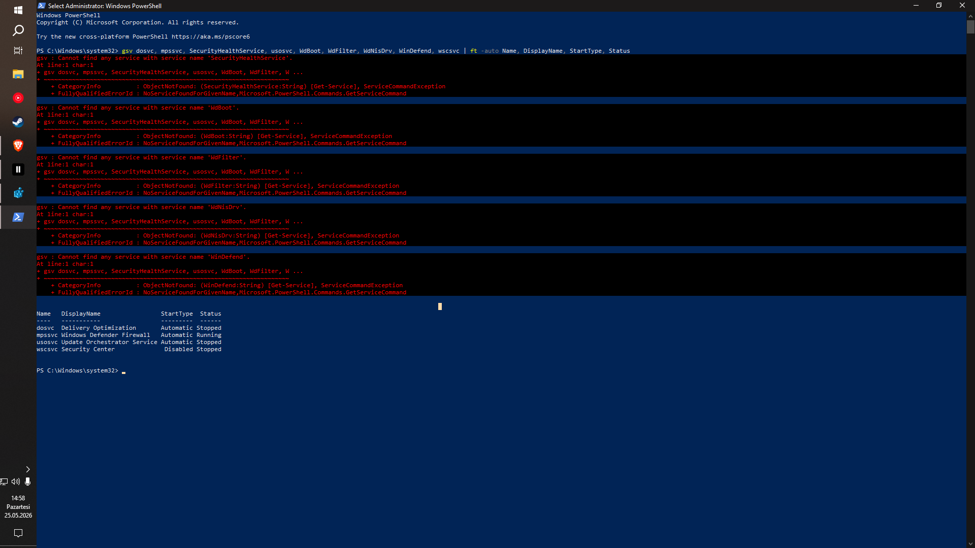
Task: Click the 'Running' status value
Action: click(x=209, y=335)
